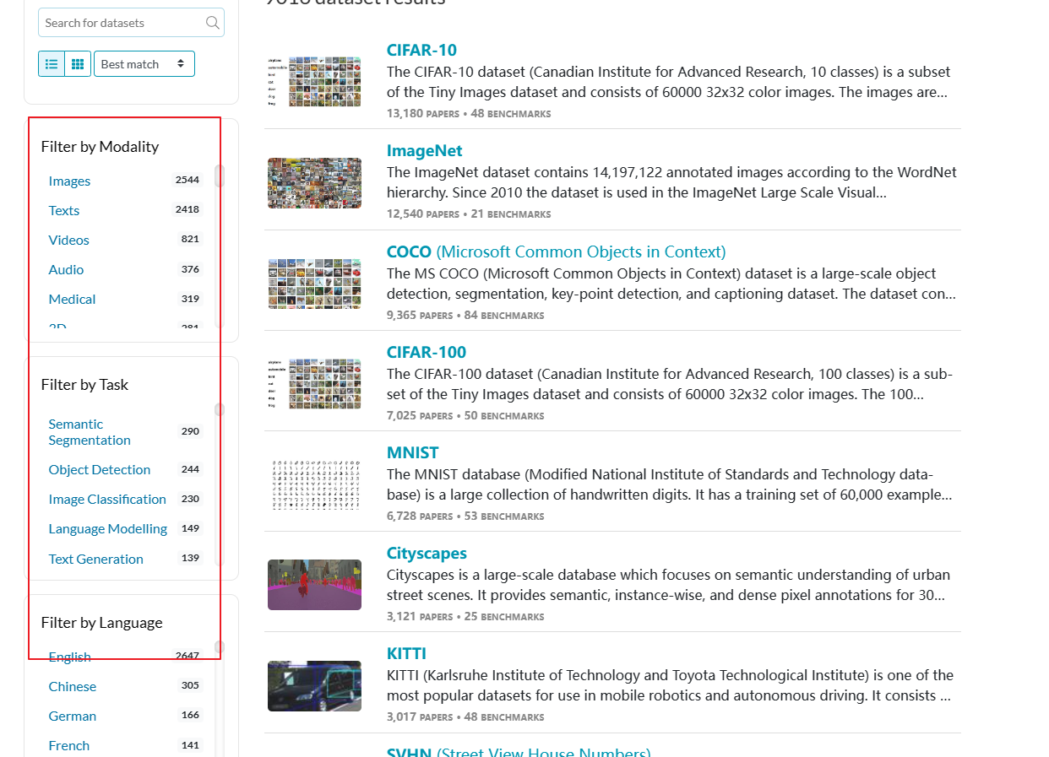Filter by Images modality
Image resolution: width=1049 pixels, height=757 pixels.
(69, 181)
